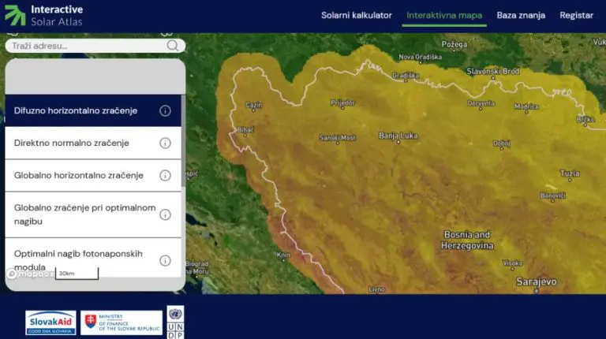Open info for Globalno horizontalno zračenje

[165, 176]
